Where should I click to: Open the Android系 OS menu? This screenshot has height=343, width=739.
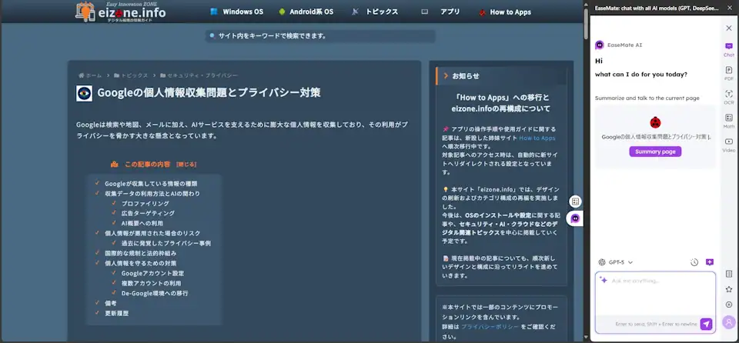pos(306,12)
